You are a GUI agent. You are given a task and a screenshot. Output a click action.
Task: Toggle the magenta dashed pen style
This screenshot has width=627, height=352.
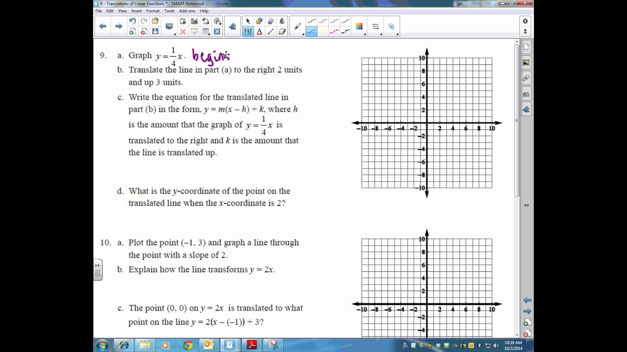tap(334, 31)
